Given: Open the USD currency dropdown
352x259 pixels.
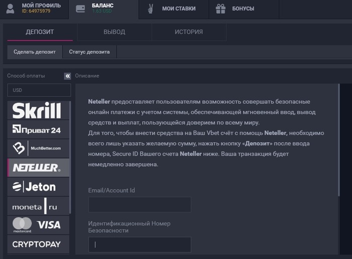Looking at the screenshot, I should (x=39, y=90).
